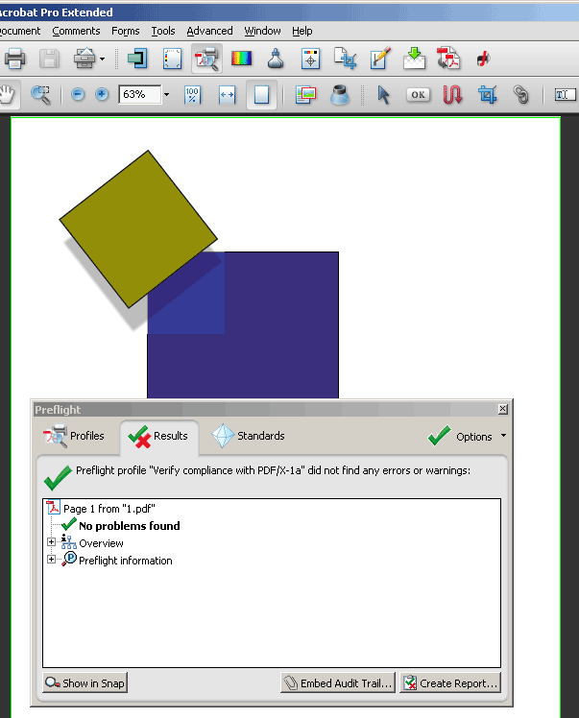Click the zoom out minus button
This screenshot has width=579, height=718.
click(x=78, y=95)
